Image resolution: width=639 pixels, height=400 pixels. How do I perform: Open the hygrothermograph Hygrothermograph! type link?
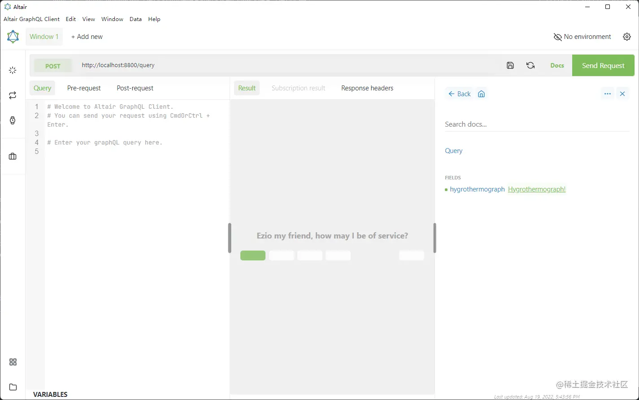tap(536, 189)
